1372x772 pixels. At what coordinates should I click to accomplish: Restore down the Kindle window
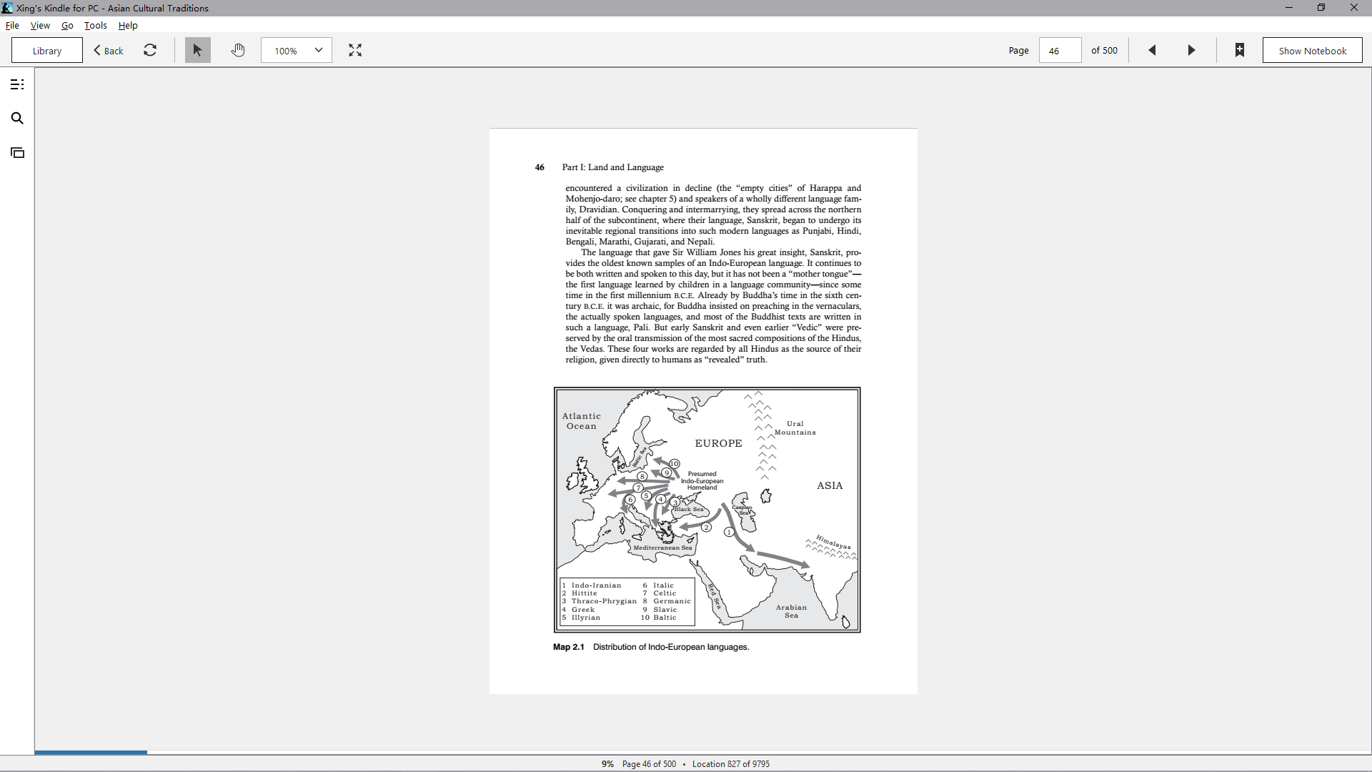pyautogui.click(x=1321, y=8)
